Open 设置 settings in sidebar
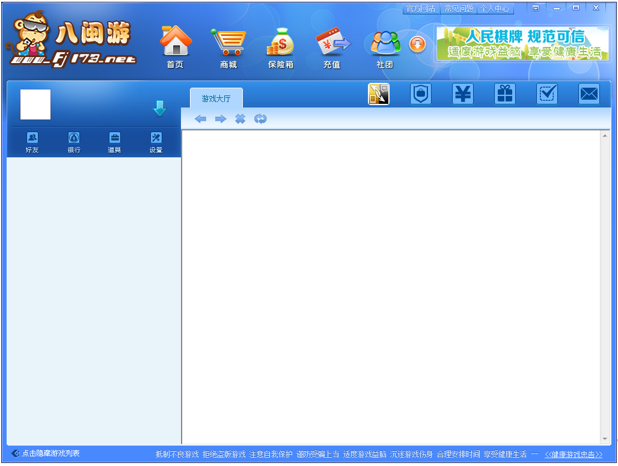Viewport: 618px width, 466px height. coord(156,142)
